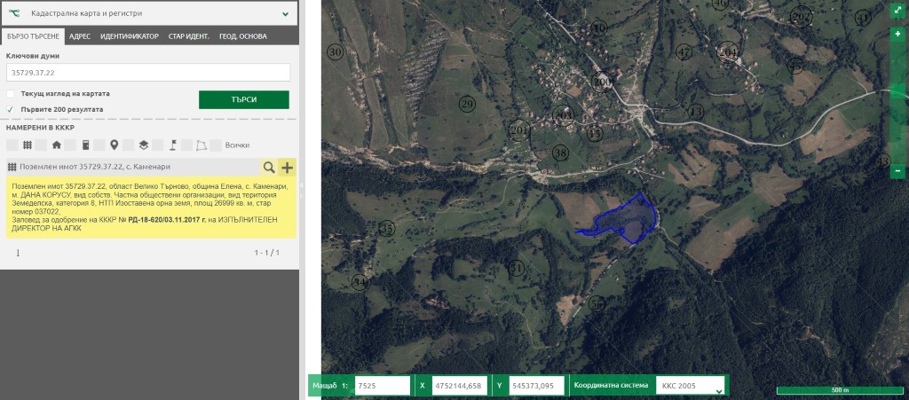This screenshot has height=400, width=909.
Task: Click the building house filter icon
Action: point(57,145)
